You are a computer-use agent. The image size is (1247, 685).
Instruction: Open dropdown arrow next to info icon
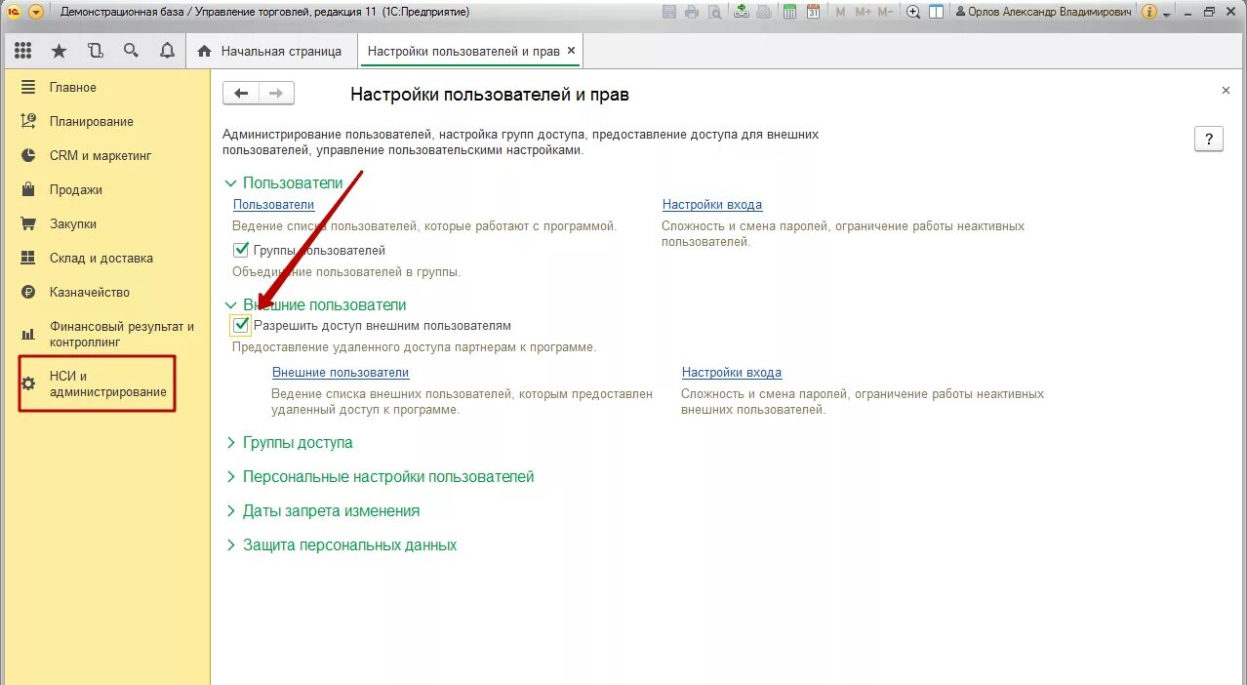1166,14
